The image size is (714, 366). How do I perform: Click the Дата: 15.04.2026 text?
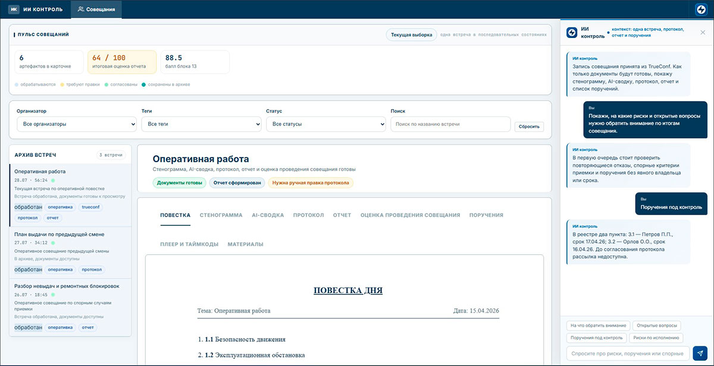[x=476, y=311]
